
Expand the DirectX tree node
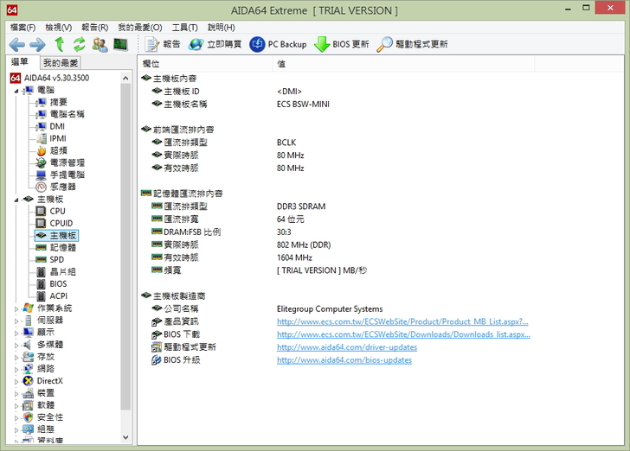16,381
